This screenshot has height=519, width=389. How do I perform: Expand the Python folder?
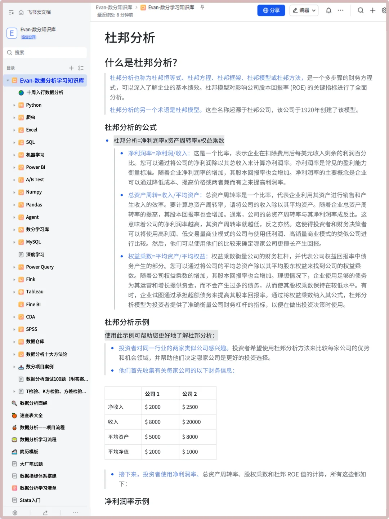(x=14, y=105)
